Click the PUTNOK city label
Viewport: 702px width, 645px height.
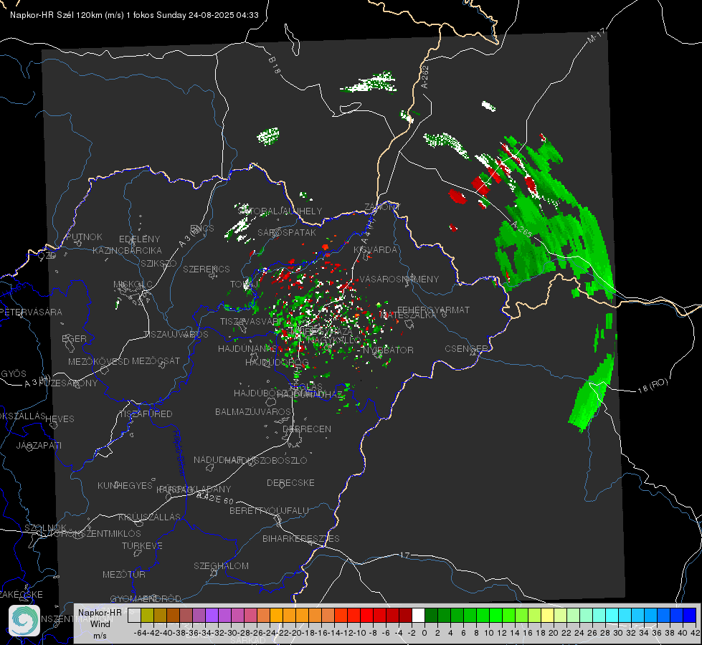click(84, 236)
